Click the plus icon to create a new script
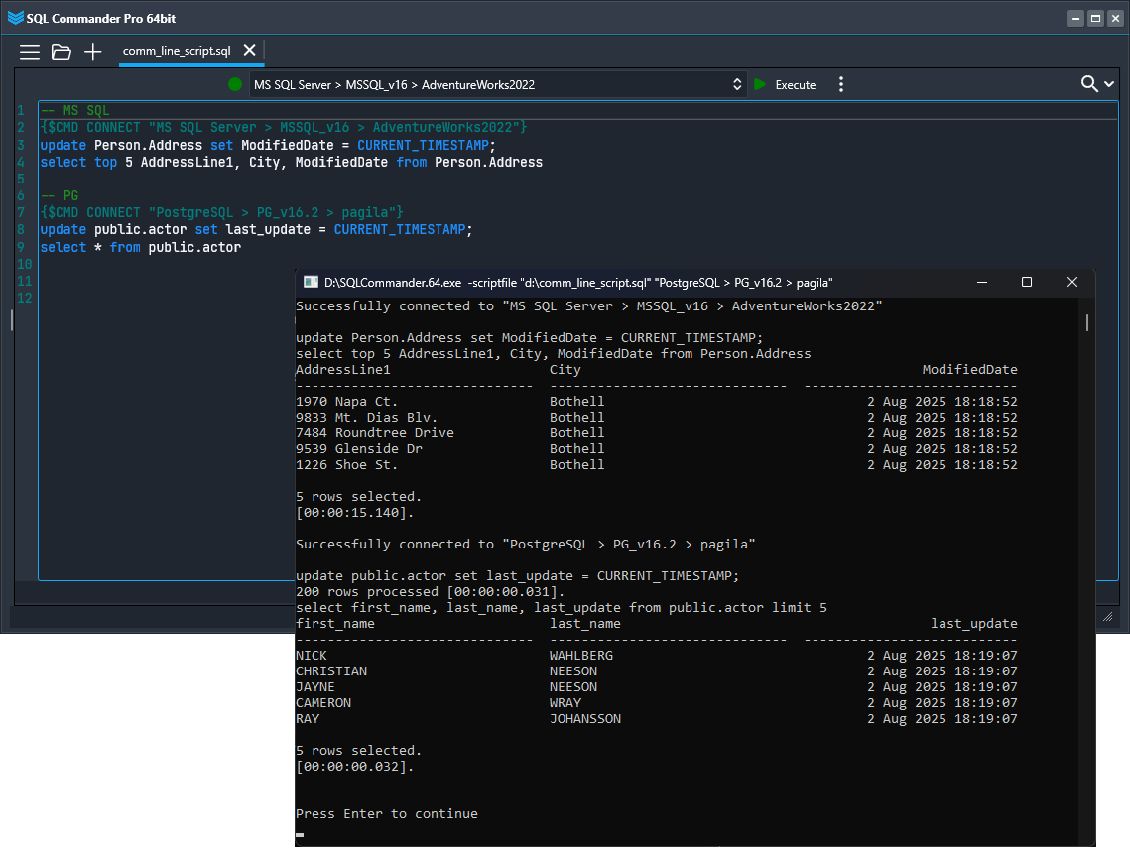This screenshot has width=1130, height=853. coord(93,52)
